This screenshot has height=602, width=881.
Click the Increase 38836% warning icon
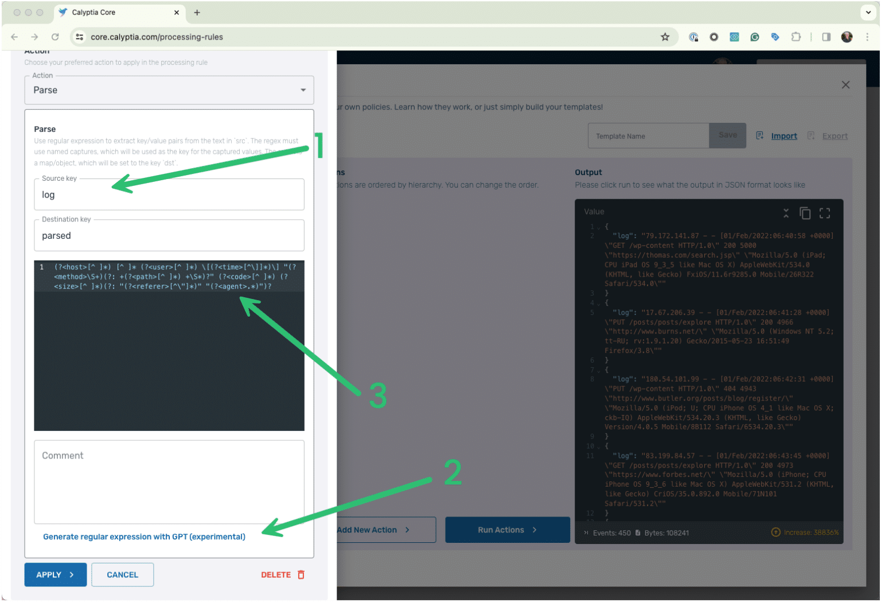click(x=775, y=533)
